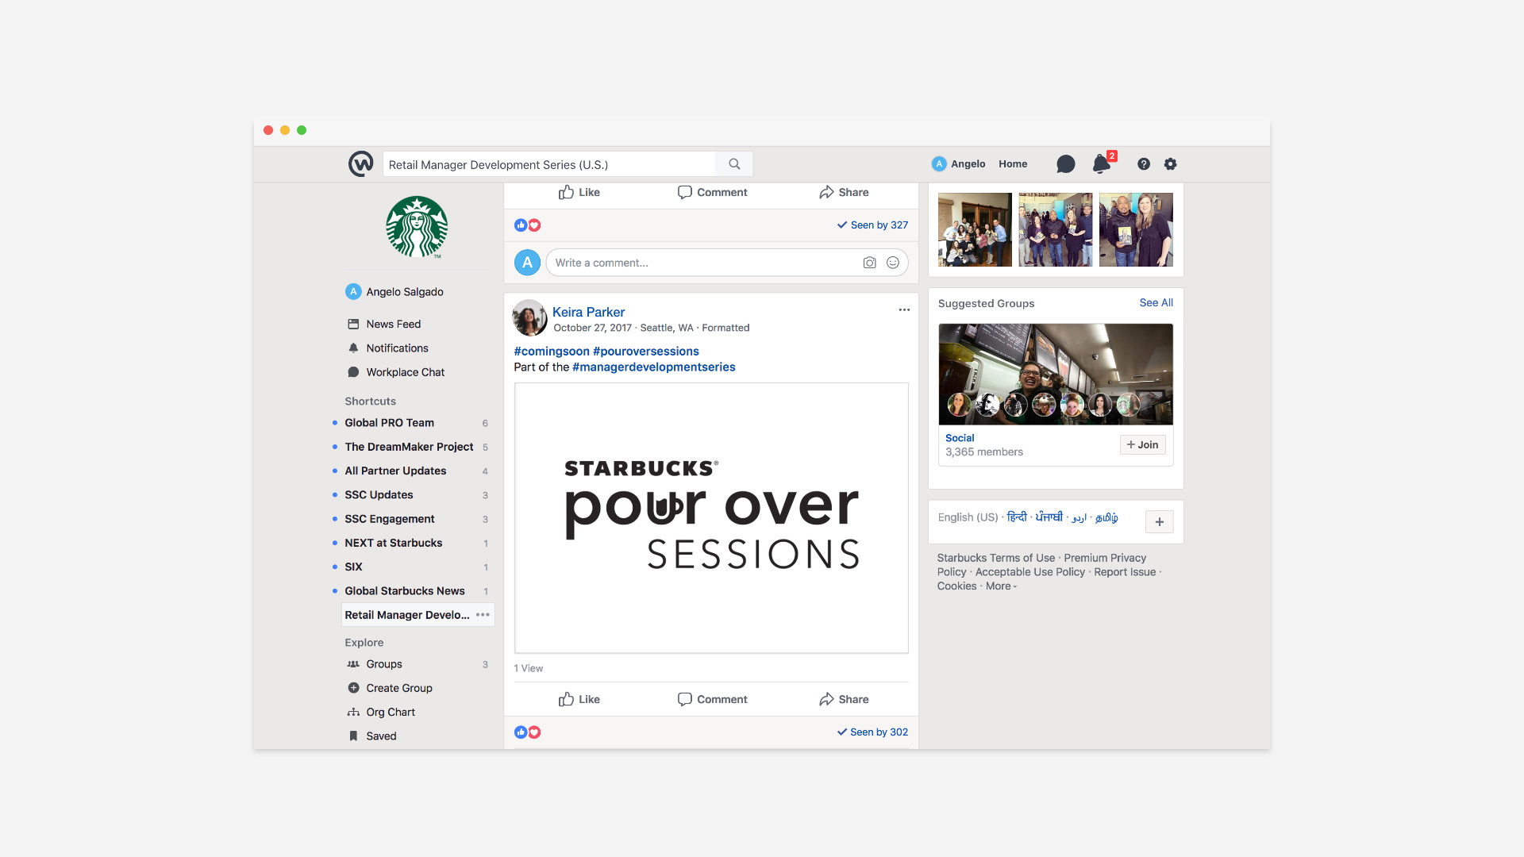Click Keira Parker's profile picture

(529, 318)
